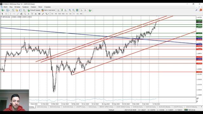The height and width of the screenshot is (114, 203).
Task: Click the indicator subwindow below the chart
Action: click(x=112, y=100)
